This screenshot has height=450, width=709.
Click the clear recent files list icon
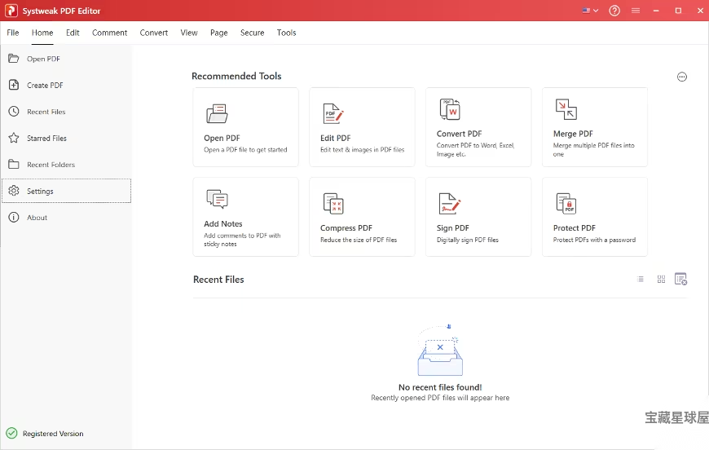pyautogui.click(x=681, y=279)
